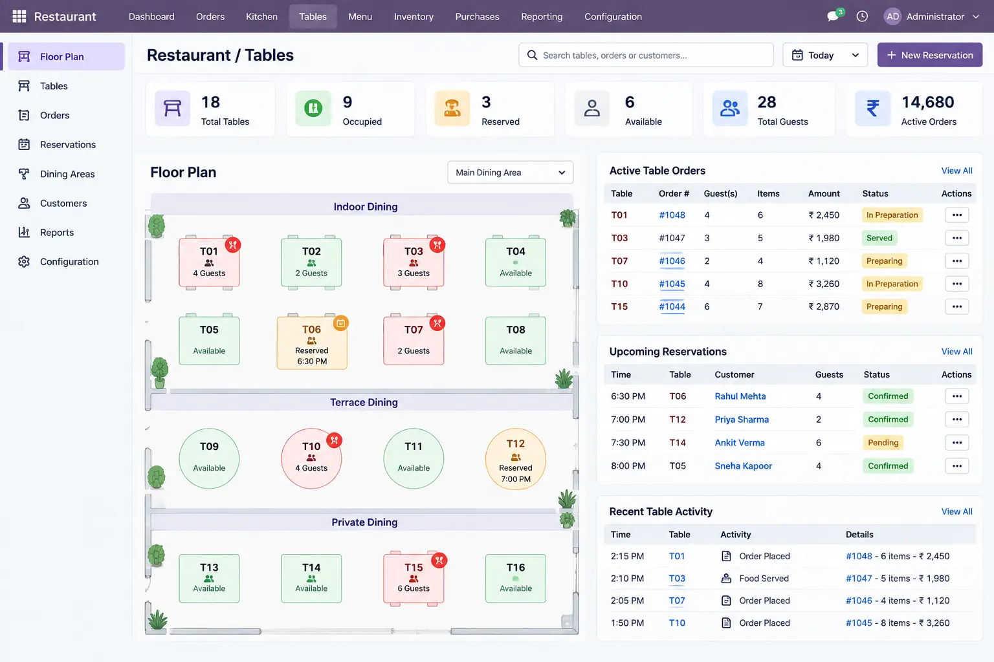Expand the Administrator user menu
994x662 pixels.
pos(932,16)
